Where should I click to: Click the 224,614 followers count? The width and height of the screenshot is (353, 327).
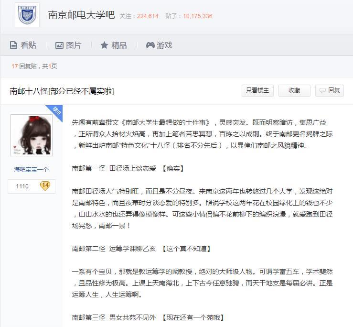[148, 16]
